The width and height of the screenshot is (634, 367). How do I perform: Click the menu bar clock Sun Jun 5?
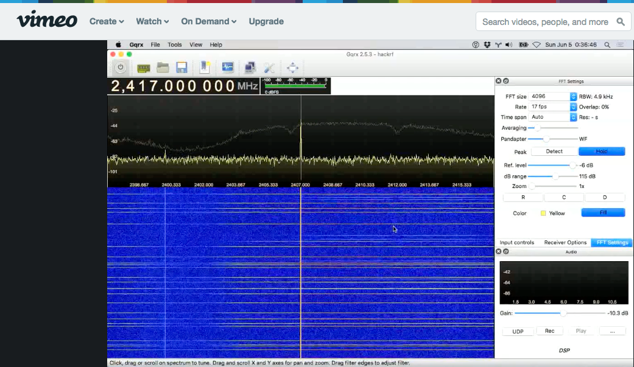pos(571,45)
